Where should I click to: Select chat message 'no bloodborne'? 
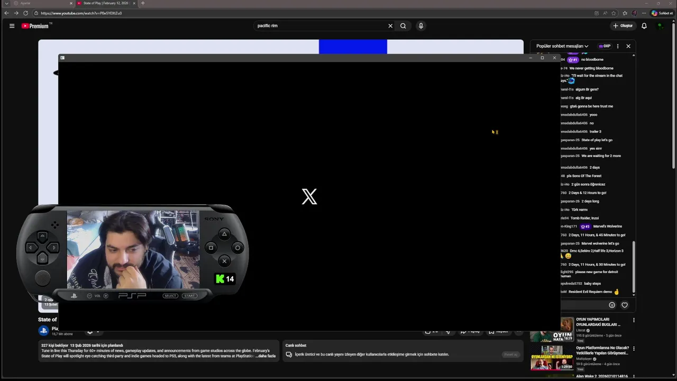[x=592, y=60]
